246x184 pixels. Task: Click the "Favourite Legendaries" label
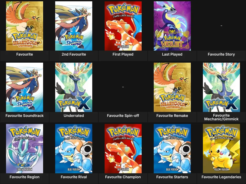(221, 177)
